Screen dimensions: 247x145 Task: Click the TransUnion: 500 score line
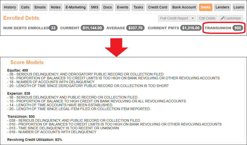(21, 117)
